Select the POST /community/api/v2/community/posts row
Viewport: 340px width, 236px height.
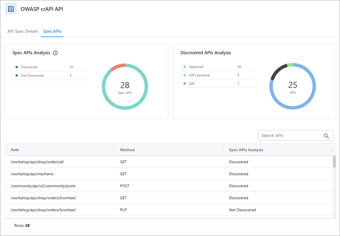[43, 186]
